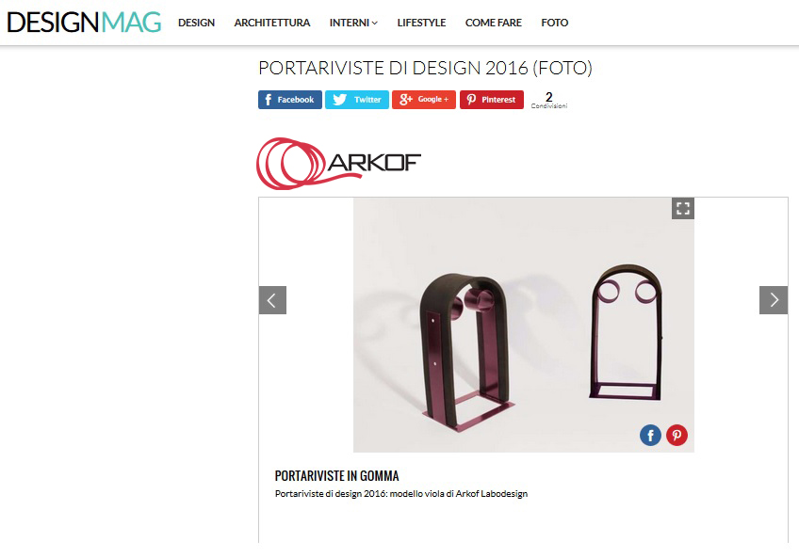This screenshot has height=558, width=799.
Task: Click the DesignMag site logo
Action: click(84, 23)
